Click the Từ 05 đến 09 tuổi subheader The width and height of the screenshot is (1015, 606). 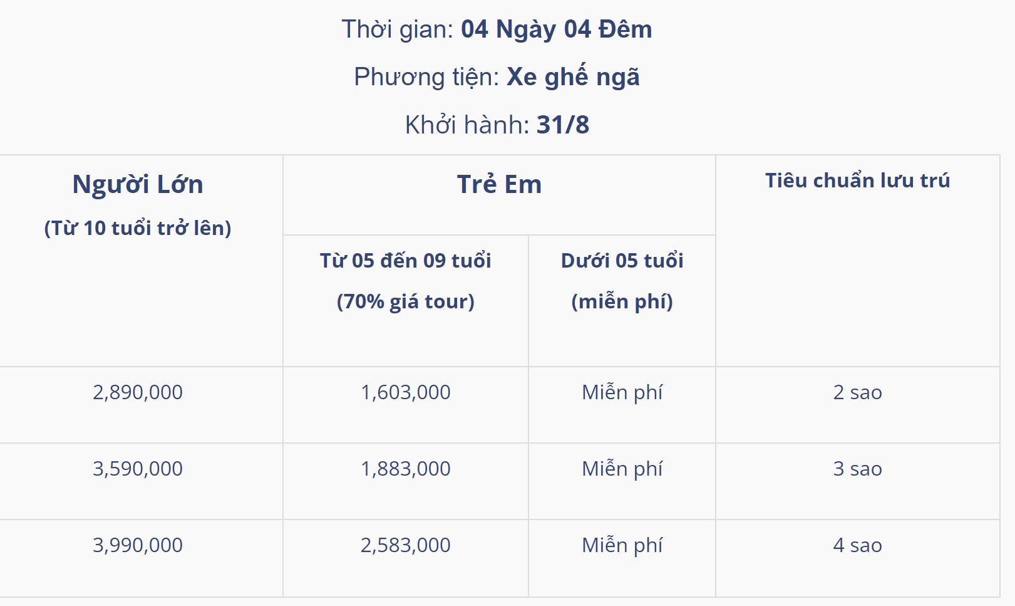tap(405, 261)
